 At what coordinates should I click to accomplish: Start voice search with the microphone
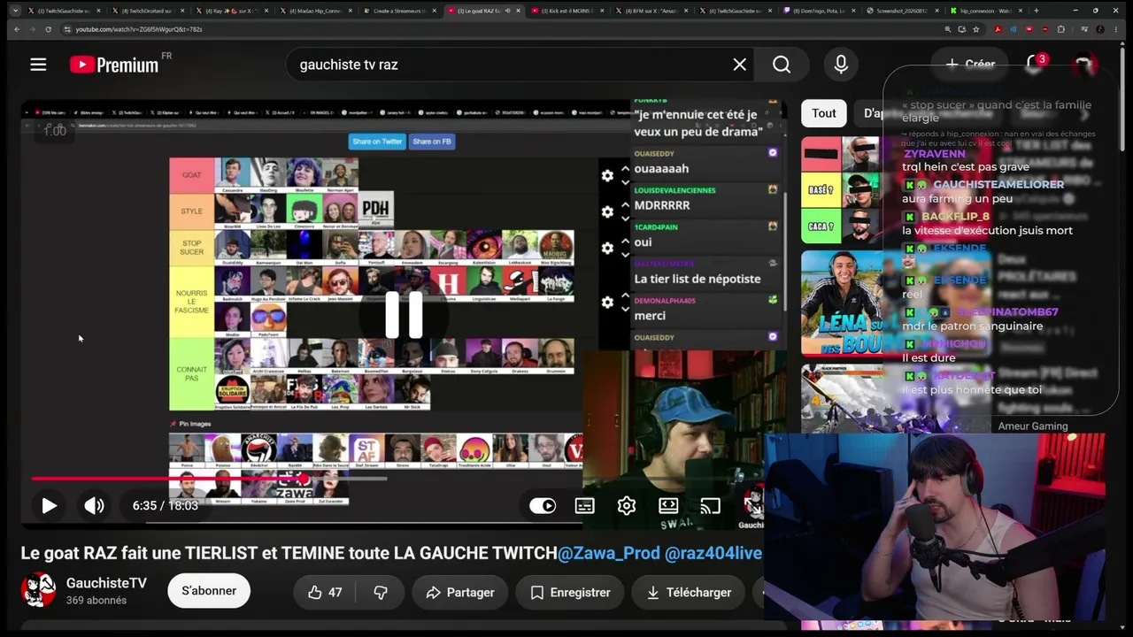[x=841, y=65]
